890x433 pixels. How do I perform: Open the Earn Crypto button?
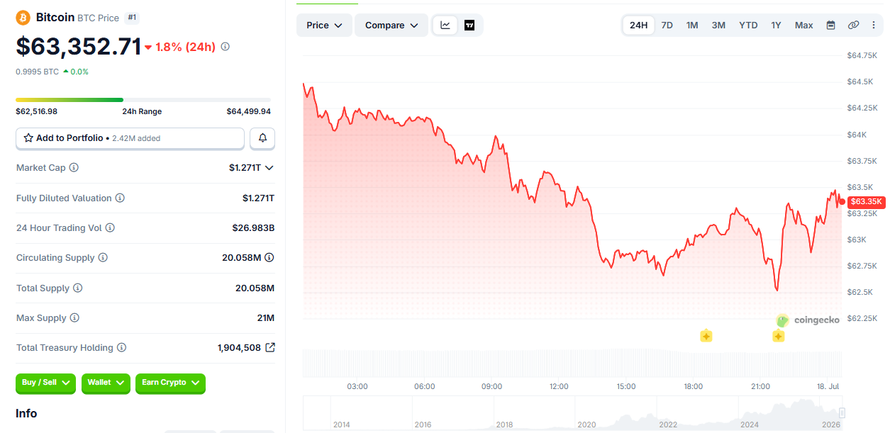coord(170,383)
